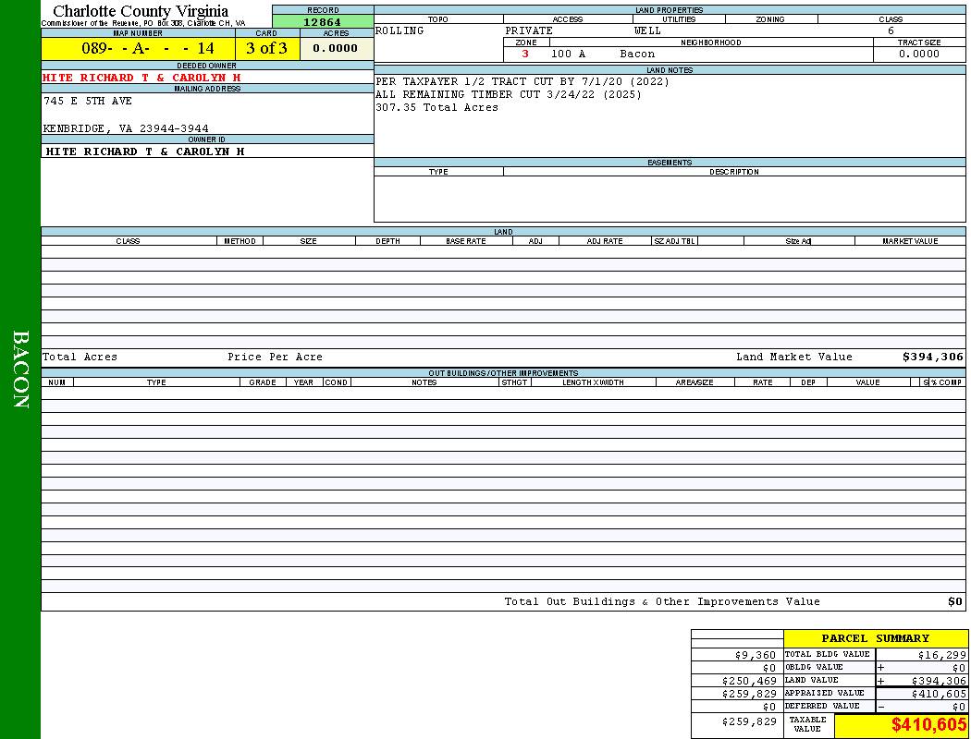Select the Land Market Value amount

932,357
